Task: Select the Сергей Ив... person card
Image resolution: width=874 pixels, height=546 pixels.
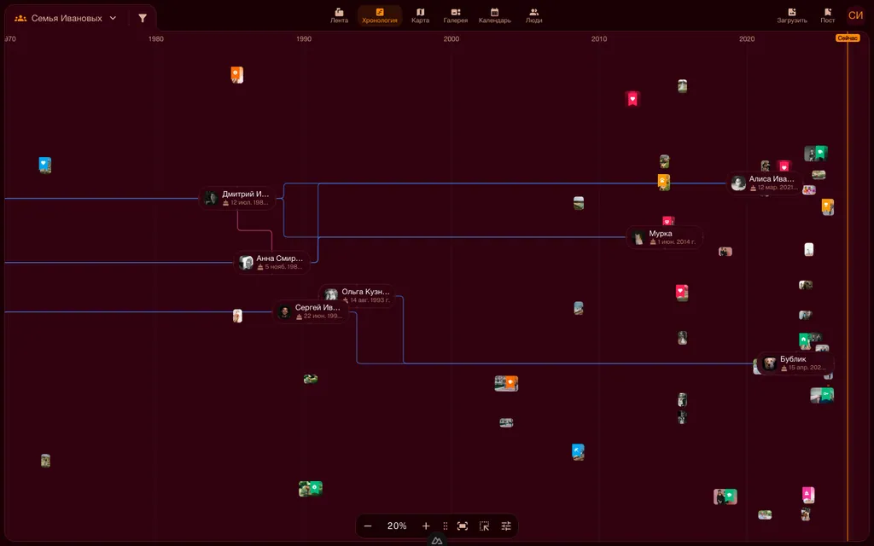Action: click(311, 311)
